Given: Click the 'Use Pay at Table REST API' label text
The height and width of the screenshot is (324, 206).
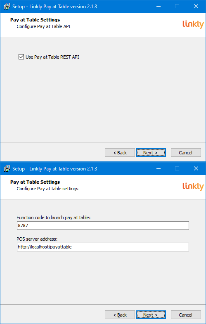Looking at the screenshot, I should 52,57.
